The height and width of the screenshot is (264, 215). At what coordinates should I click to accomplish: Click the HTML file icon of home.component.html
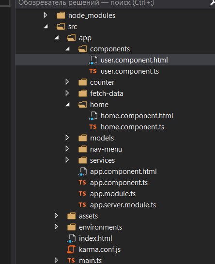click(x=93, y=116)
